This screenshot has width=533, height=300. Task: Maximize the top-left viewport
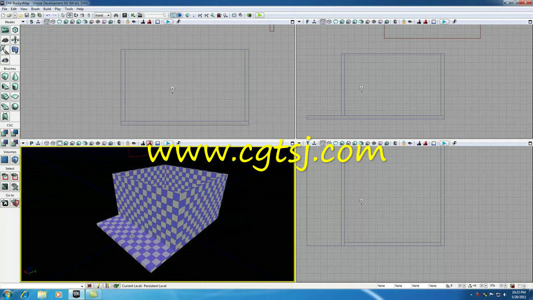click(292, 22)
